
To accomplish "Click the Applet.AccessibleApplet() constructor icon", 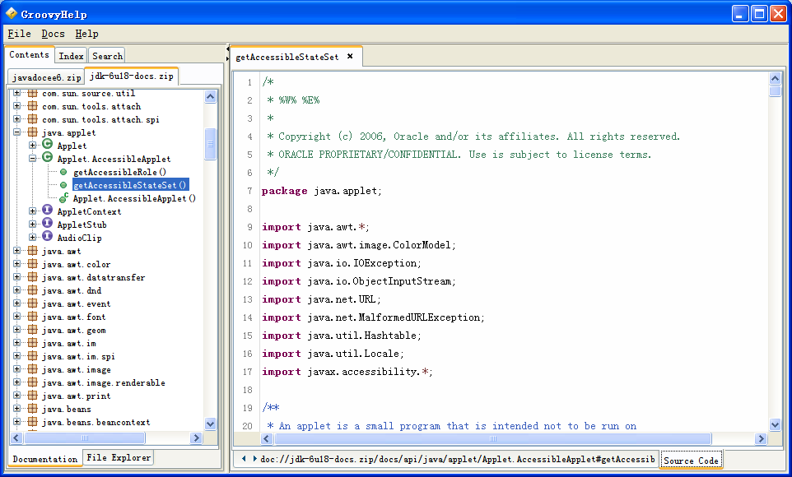I will (x=63, y=198).
